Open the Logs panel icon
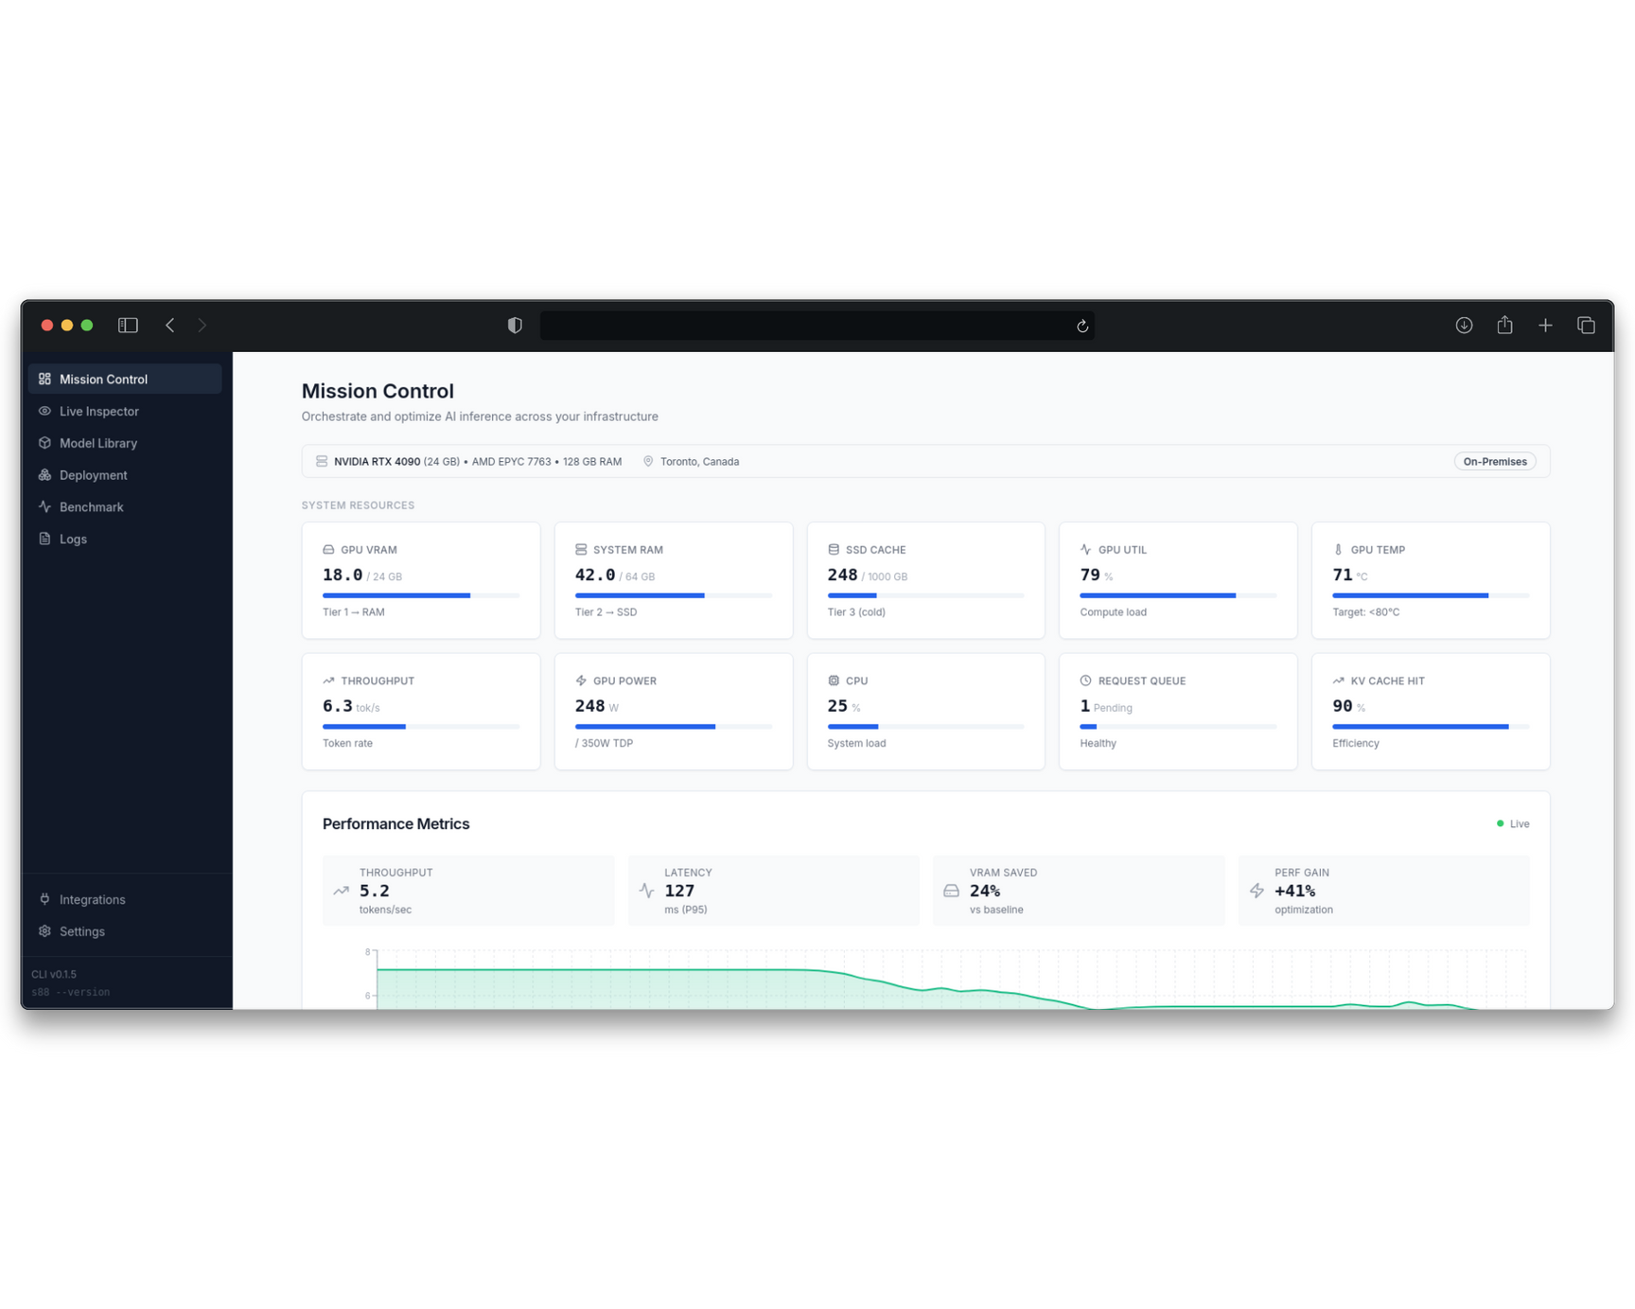 (44, 538)
